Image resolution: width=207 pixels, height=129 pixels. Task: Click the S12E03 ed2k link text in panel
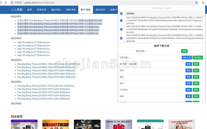(165, 38)
